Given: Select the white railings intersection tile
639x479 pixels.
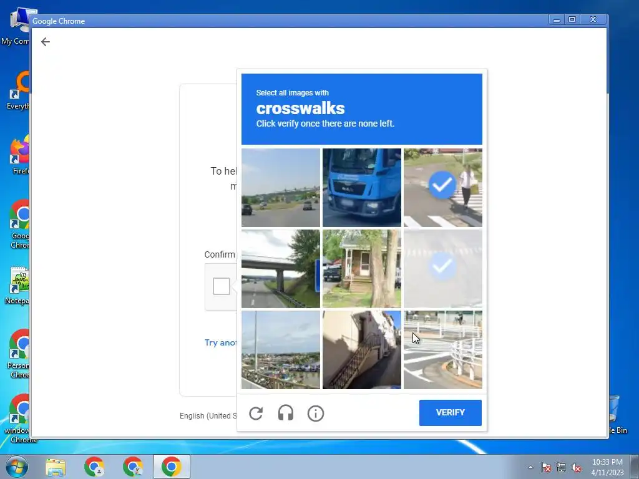Looking at the screenshot, I should click(x=443, y=350).
